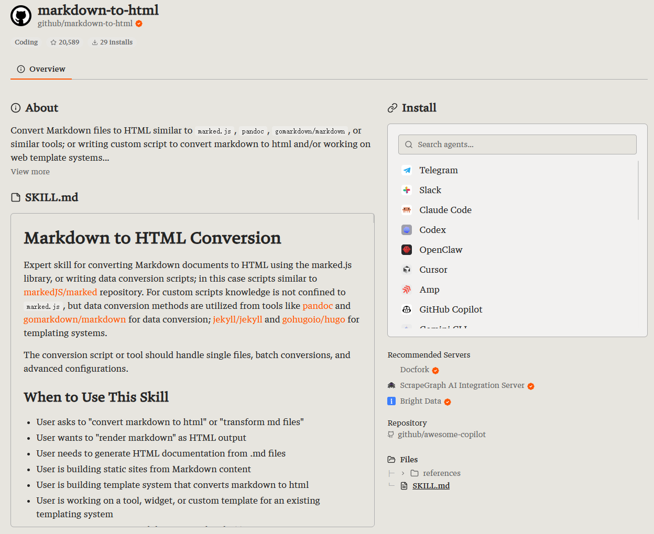Click the repository fork icon
654x534 pixels.
[x=391, y=435]
